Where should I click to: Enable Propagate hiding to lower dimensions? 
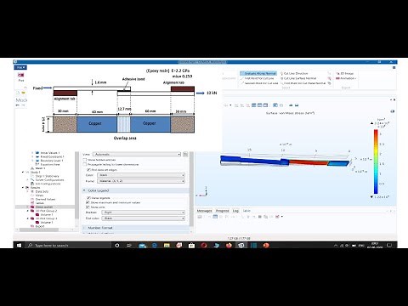coord(85,164)
